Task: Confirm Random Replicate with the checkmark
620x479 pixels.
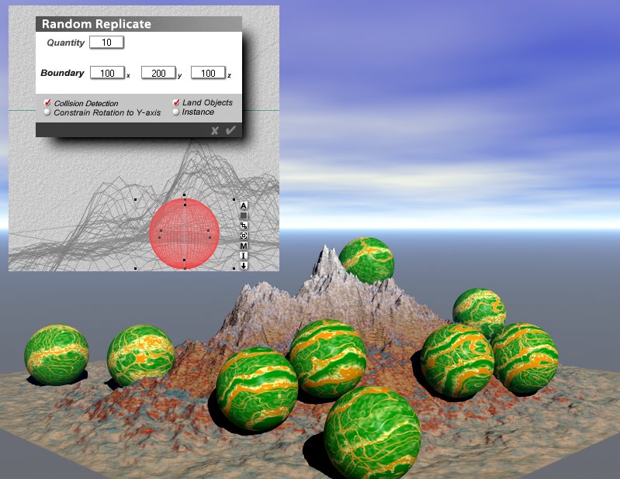Action: 231,130
